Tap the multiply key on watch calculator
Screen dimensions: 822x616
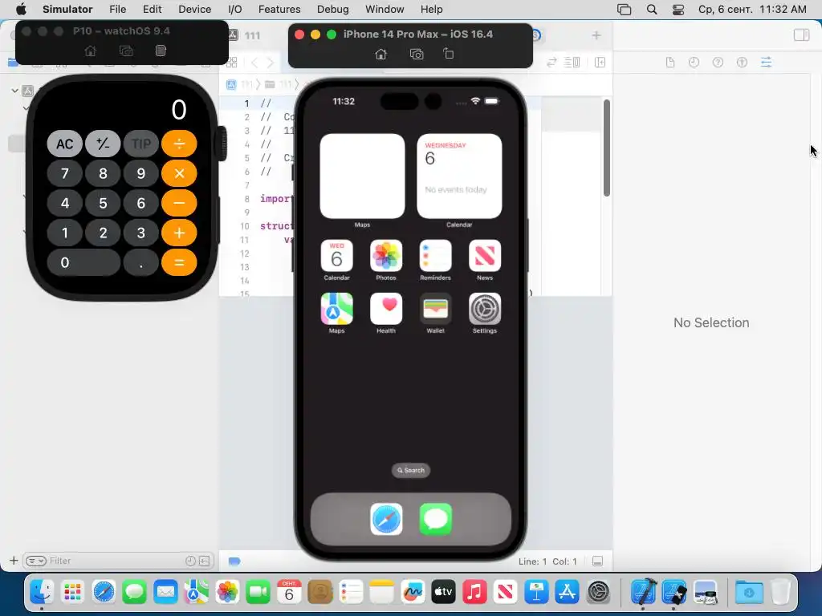(x=179, y=173)
